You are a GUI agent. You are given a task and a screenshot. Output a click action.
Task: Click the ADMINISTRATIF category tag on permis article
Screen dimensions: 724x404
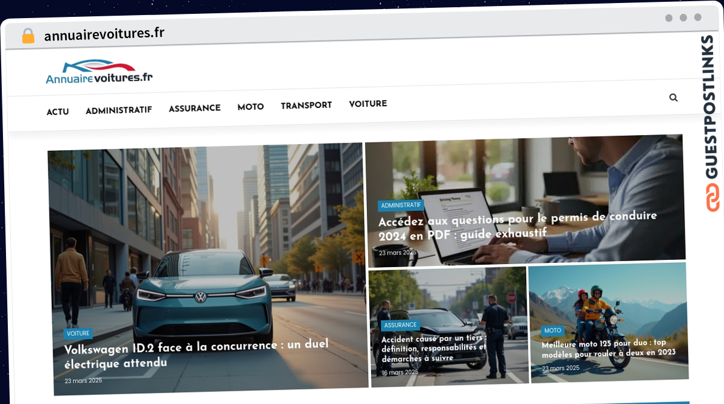pos(401,206)
